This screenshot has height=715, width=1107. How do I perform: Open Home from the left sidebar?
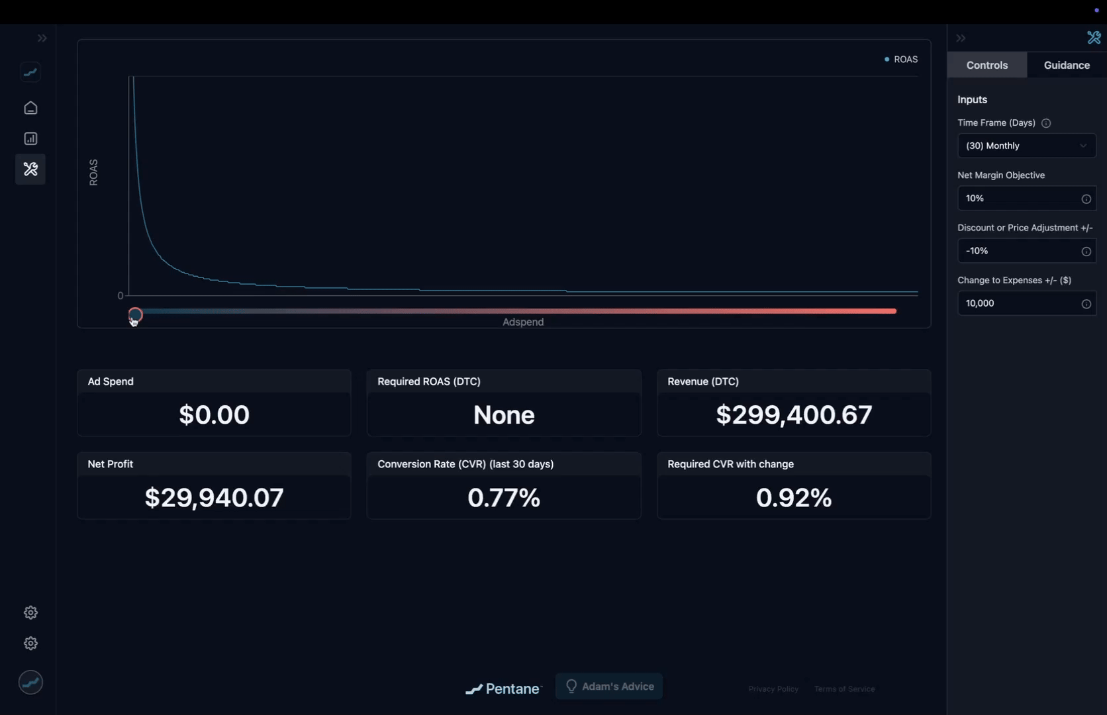click(x=30, y=108)
